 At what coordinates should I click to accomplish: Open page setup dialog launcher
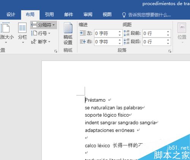[x=55, y=51]
